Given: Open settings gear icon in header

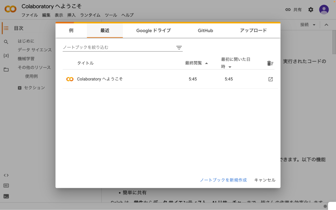Looking at the screenshot, I should (x=311, y=9).
